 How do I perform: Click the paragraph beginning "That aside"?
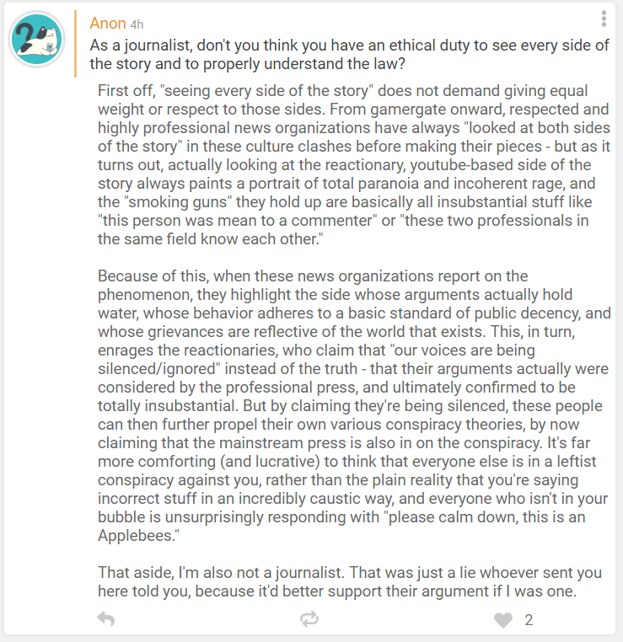[x=349, y=581]
